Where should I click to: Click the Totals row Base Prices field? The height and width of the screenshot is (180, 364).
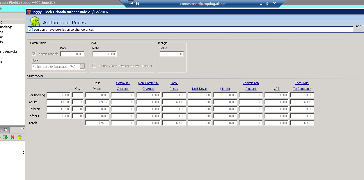coord(97,123)
